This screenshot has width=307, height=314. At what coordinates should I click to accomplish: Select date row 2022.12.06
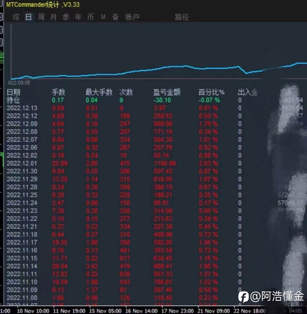click(x=22, y=147)
